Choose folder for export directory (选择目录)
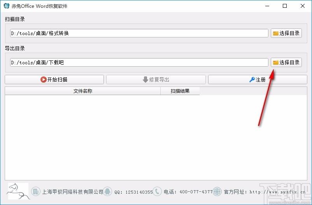Screen dimensions: 312x205 [x=286, y=62]
